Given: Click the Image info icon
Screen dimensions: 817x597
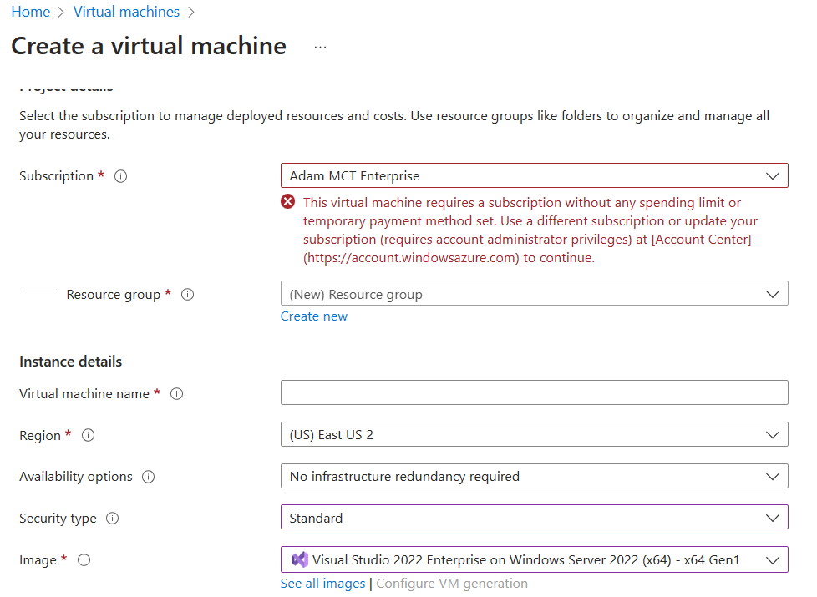Looking at the screenshot, I should pos(84,560).
